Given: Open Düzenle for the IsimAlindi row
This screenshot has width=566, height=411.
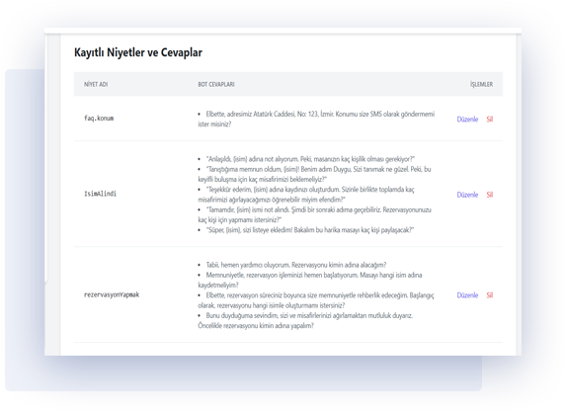Looking at the screenshot, I should [x=467, y=195].
